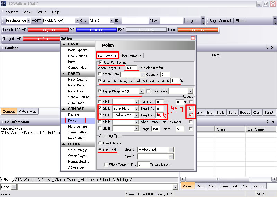
Task: Open the Skill3 Hydro Blast dropdown
Action: pyautogui.click(x=136, y=115)
